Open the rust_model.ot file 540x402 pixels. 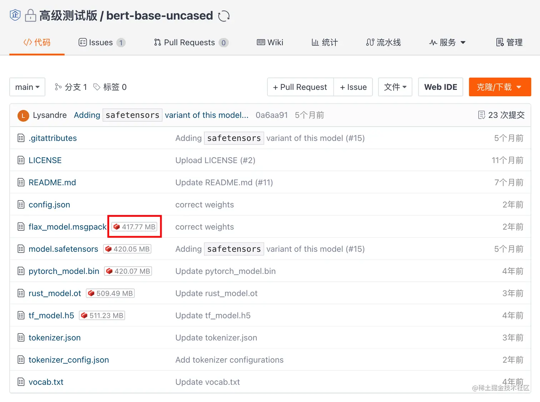[x=55, y=293]
